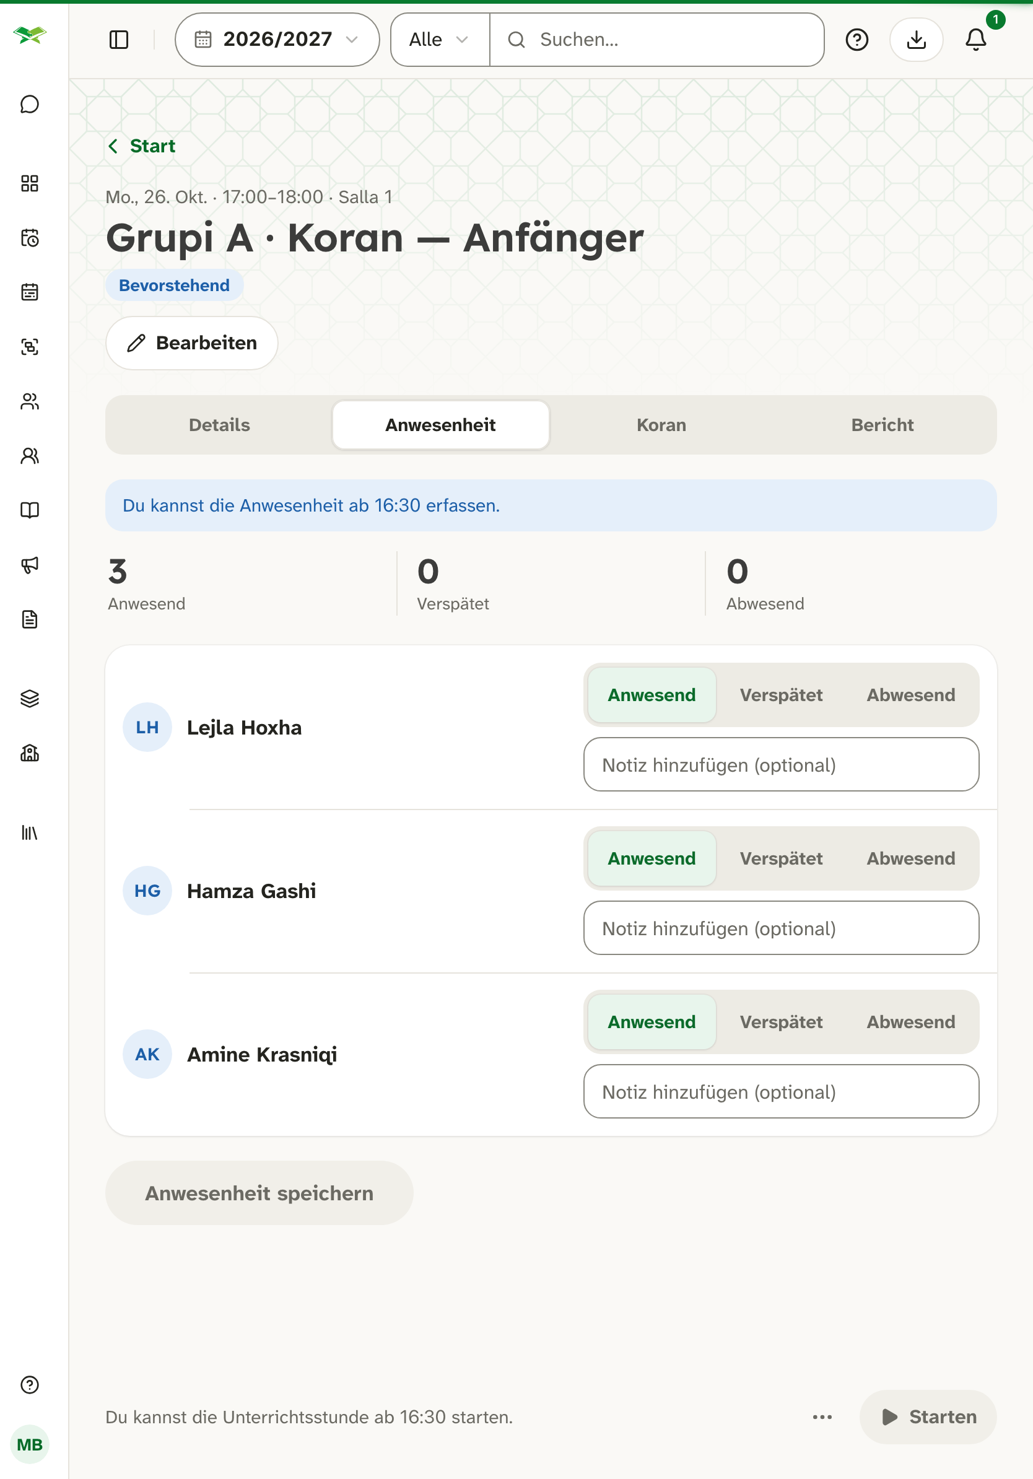This screenshot has height=1479, width=1033.
Task: Mark Lejla Hoxha as Abwesend
Action: pyautogui.click(x=910, y=695)
